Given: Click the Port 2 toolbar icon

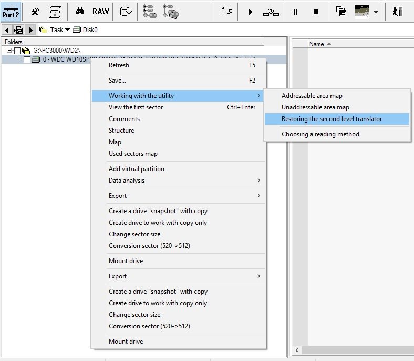Looking at the screenshot, I should click(11, 12).
